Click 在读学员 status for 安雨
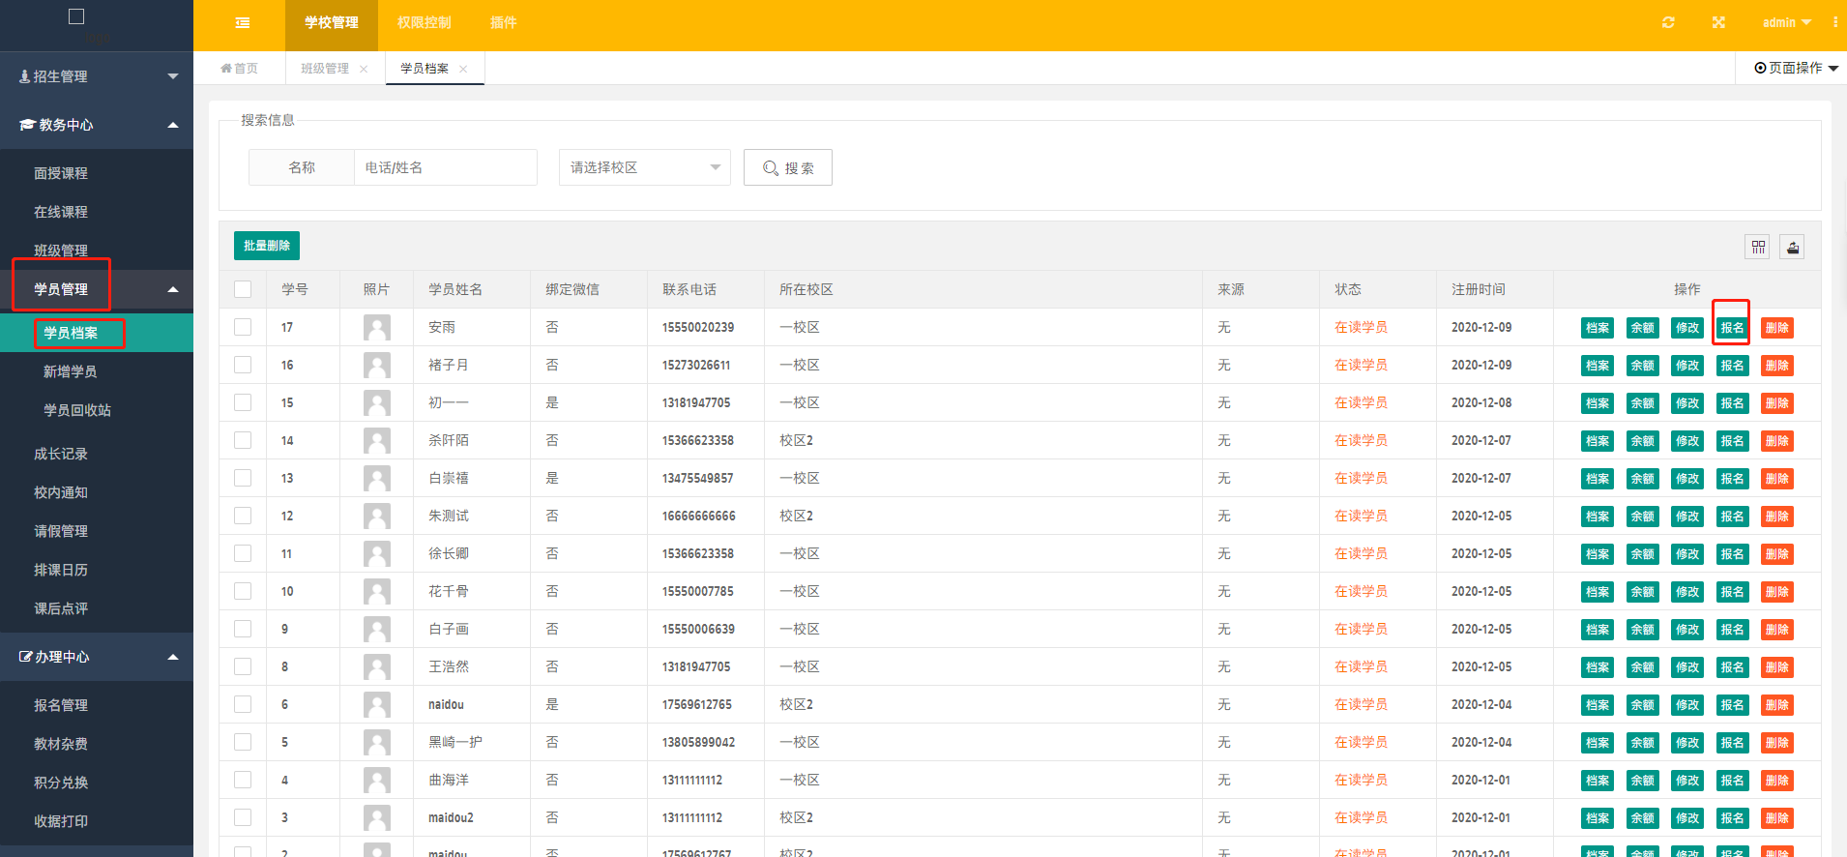Image resolution: width=1847 pixels, height=857 pixels. click(x=1361, y=327)
